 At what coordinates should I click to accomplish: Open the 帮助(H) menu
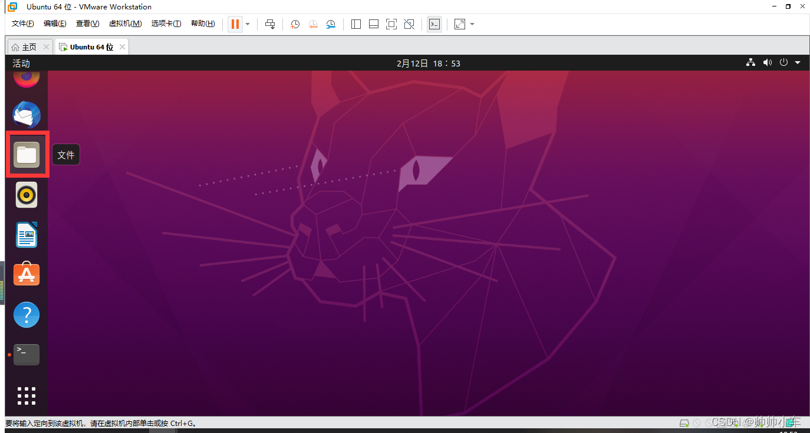coord(203,24)
